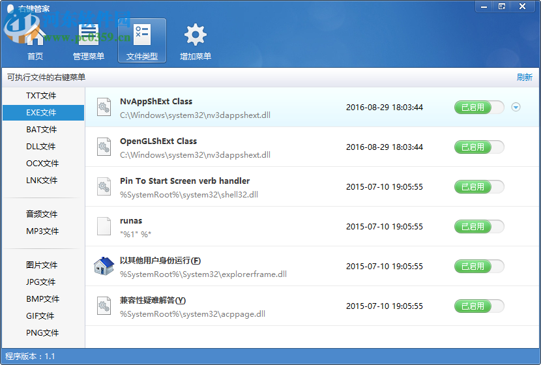The width and height of the screenshot is (541, 365).
Task: Click the 兼容性疑难解答(Y) entry name
Action: pos(153,300)
